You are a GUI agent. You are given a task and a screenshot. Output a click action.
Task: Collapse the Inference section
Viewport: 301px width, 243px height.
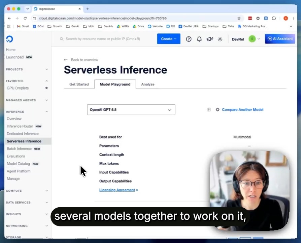[x=46, y=112]
